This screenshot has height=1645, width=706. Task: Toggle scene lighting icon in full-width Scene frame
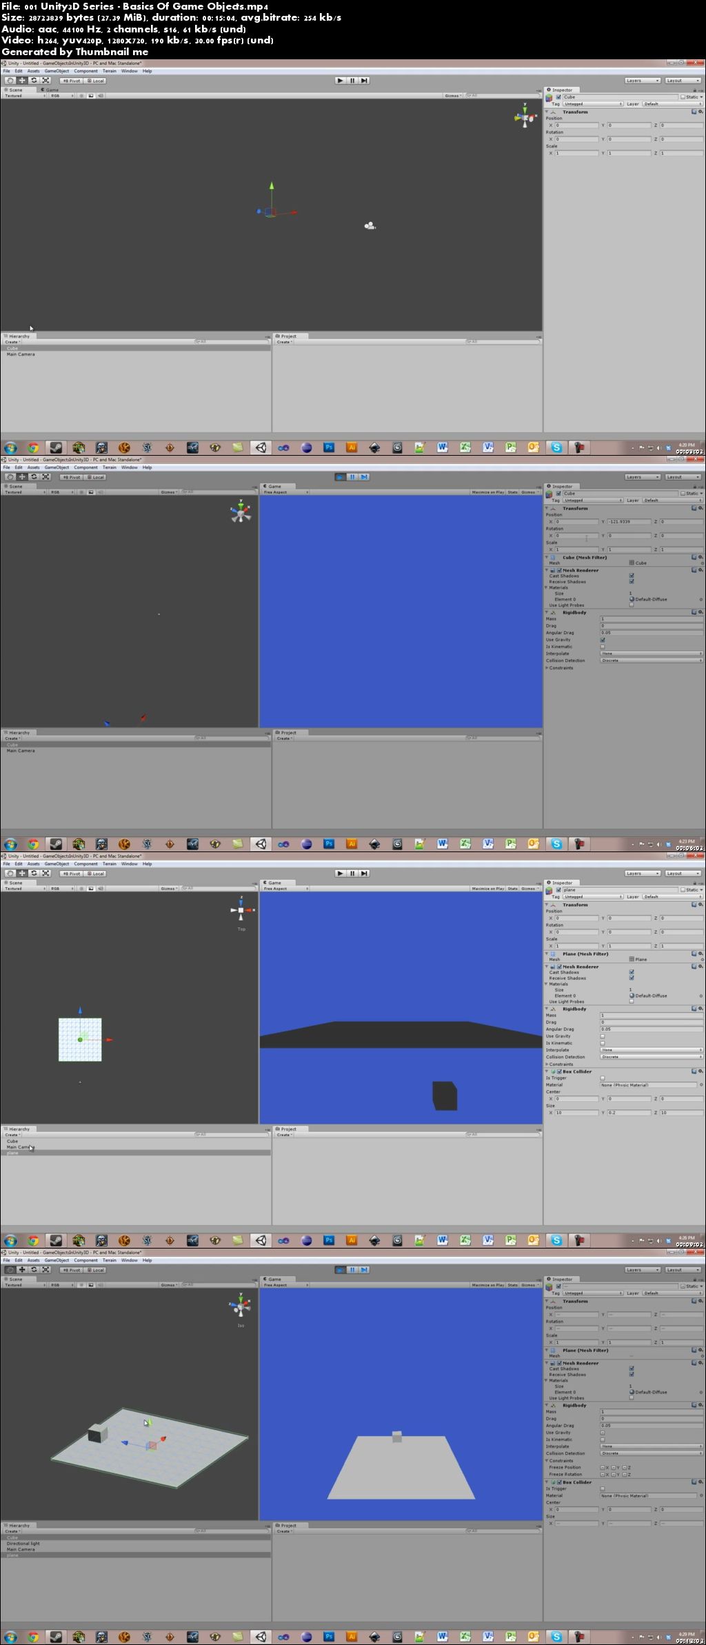[x=81, y=96]
